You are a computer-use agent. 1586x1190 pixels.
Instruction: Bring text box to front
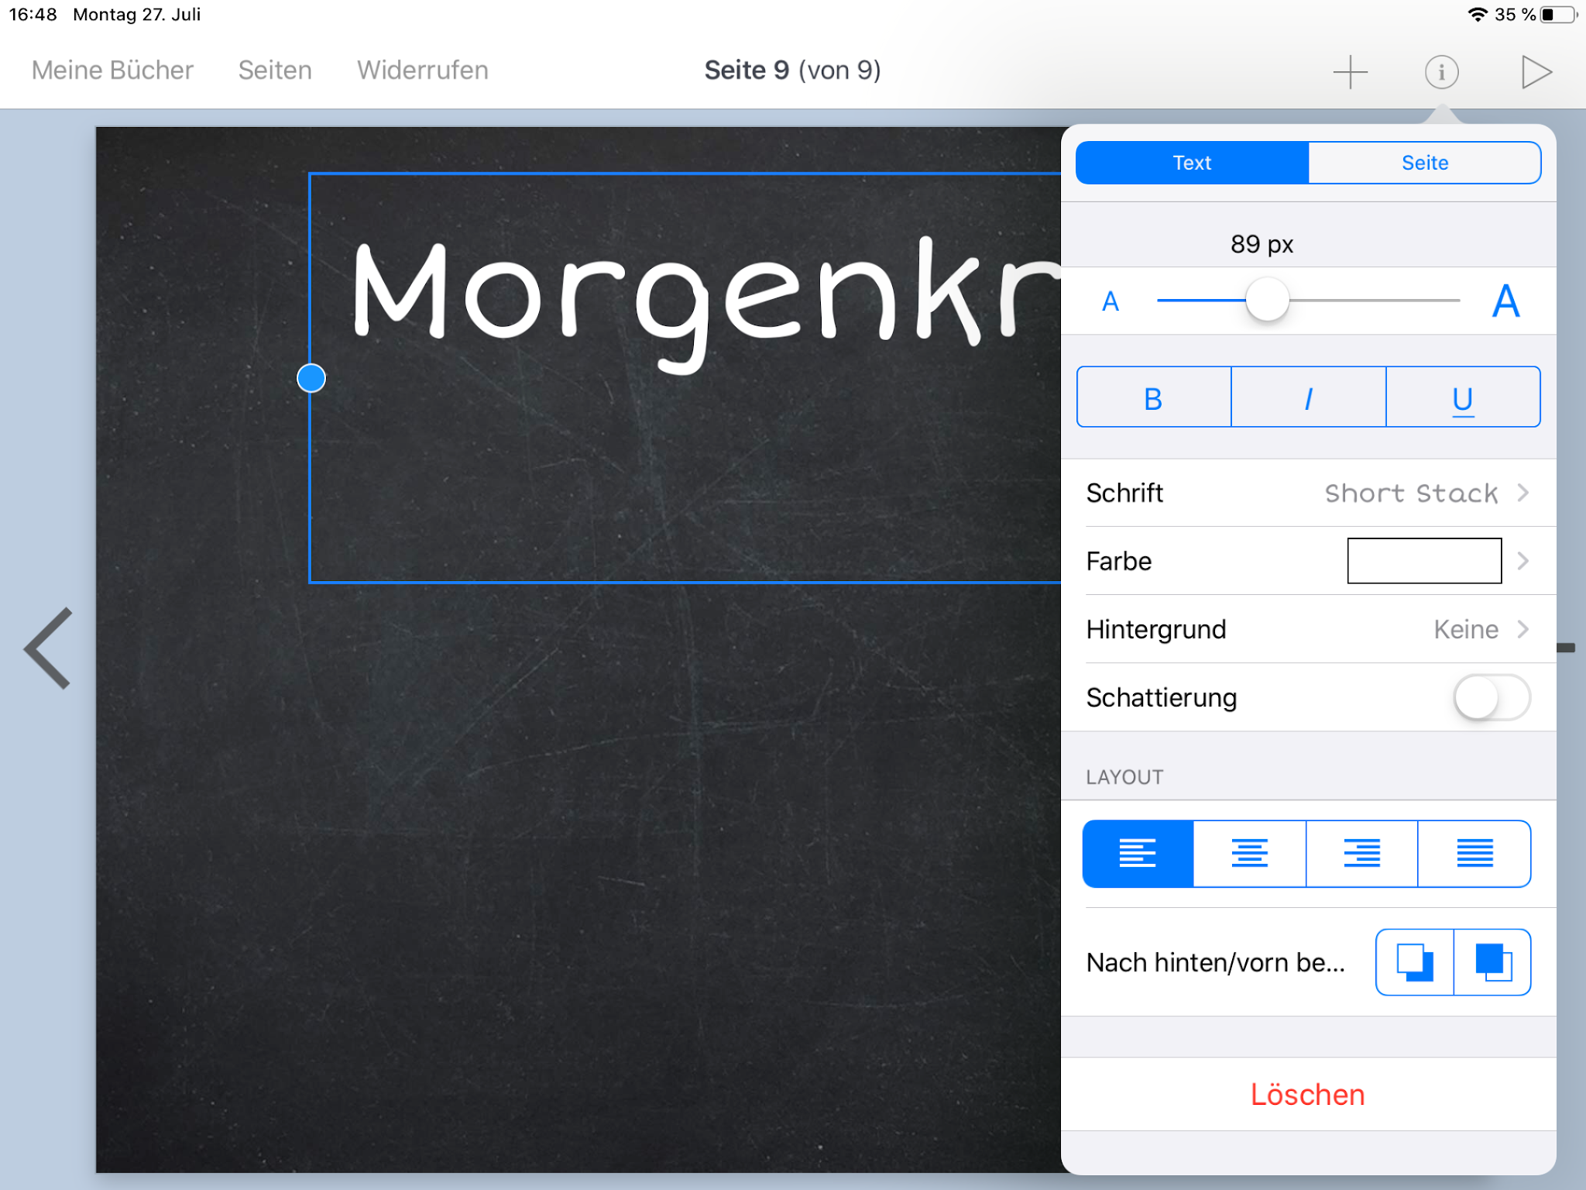point(1492,961)
